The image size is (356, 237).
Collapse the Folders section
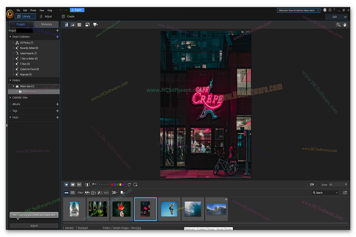tap(10, 80)
